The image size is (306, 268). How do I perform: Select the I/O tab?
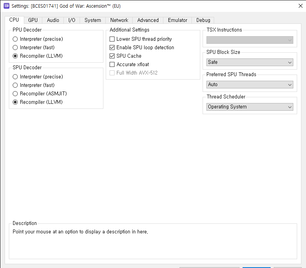tap(72, 20)
